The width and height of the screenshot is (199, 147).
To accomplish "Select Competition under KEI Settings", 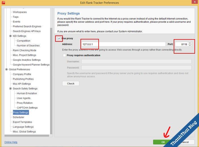I will point(24,41).
